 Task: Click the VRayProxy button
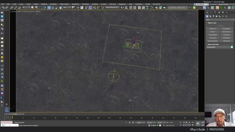pos(213,29)
